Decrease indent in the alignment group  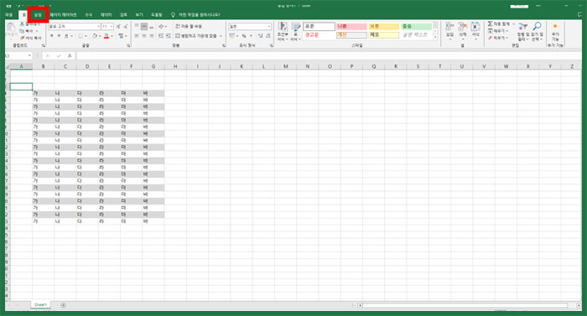pyautogui.click(x=161, y=36)
